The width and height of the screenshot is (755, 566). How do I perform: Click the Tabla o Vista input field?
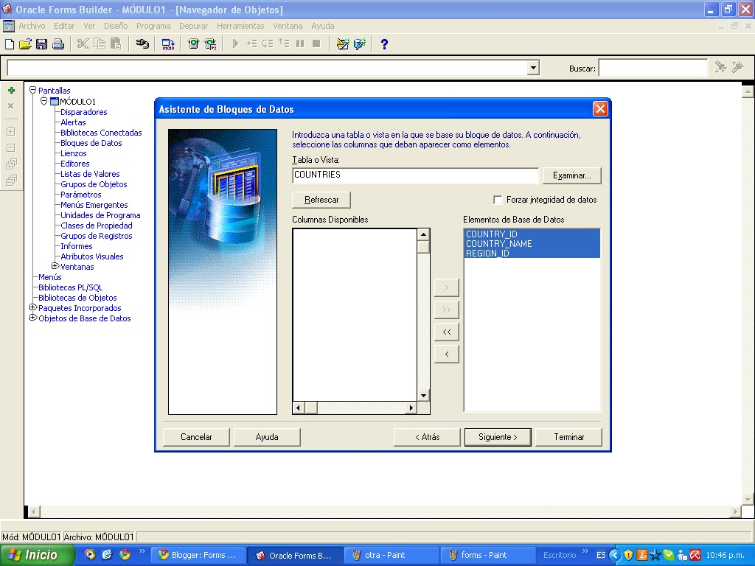[415, 175]
